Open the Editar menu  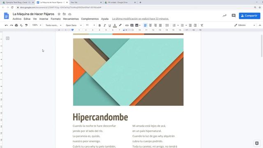pyautogui.click(x=27, y=19)
